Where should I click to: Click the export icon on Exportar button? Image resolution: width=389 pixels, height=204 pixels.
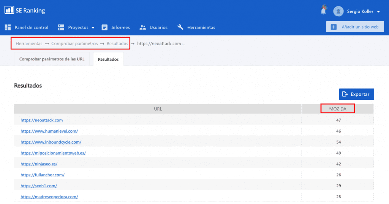[x=345, y=94]
